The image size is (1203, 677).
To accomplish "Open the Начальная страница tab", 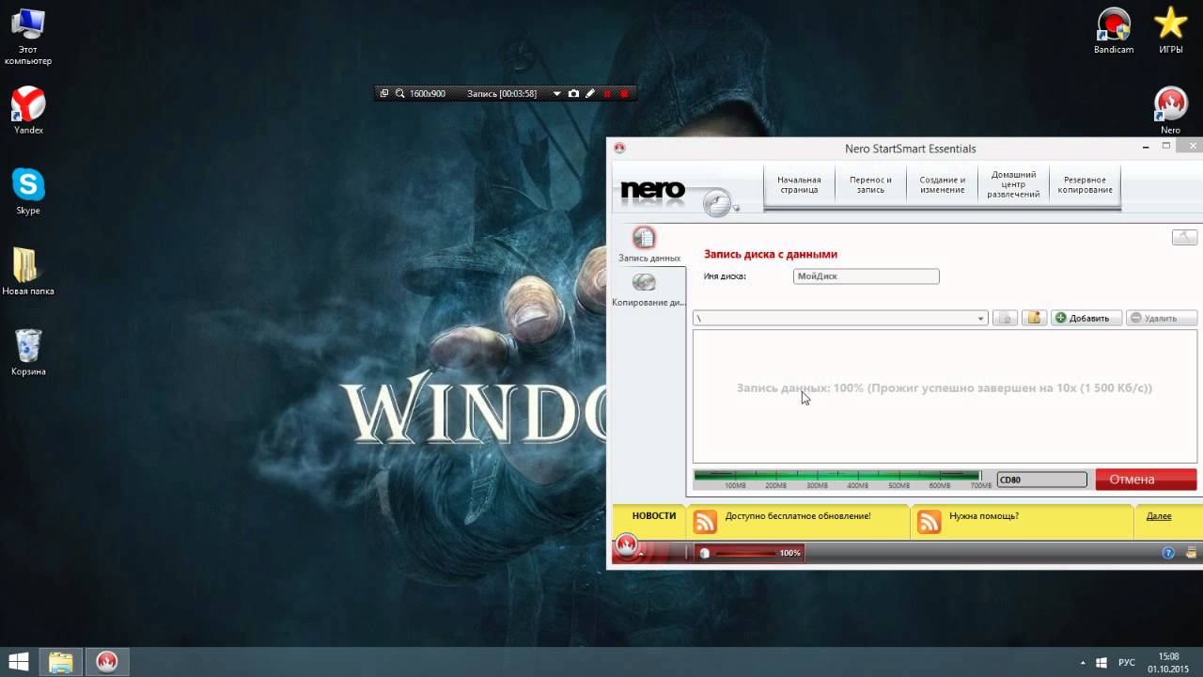I will pos(799,184).
